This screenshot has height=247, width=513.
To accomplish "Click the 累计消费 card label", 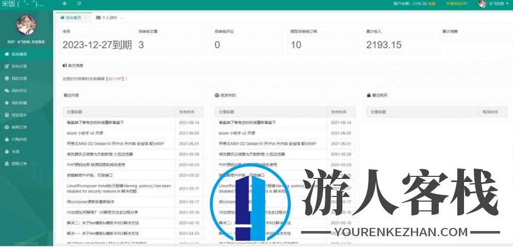I will [450, 32].
